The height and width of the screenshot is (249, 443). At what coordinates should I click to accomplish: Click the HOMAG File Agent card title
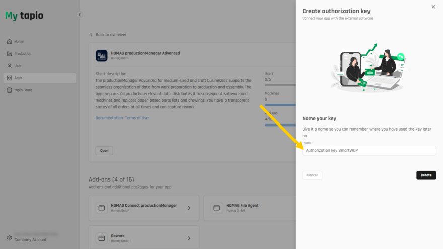click(x=242, y=205)
